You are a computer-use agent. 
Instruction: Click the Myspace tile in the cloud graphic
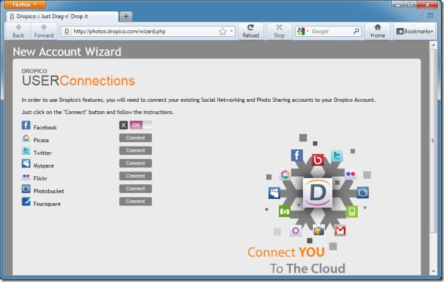[x=274, y=193]
